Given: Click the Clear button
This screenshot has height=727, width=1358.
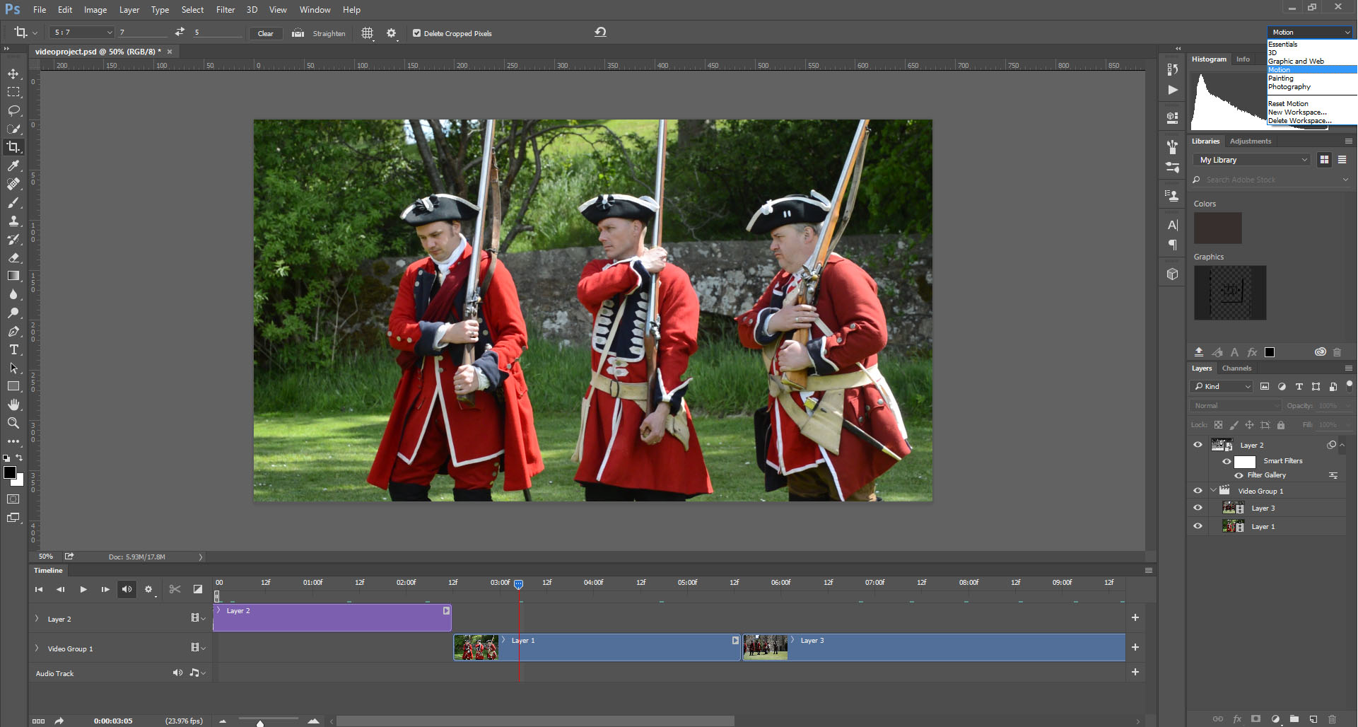Looking at the screenshot, I should [x=265, y=33].
